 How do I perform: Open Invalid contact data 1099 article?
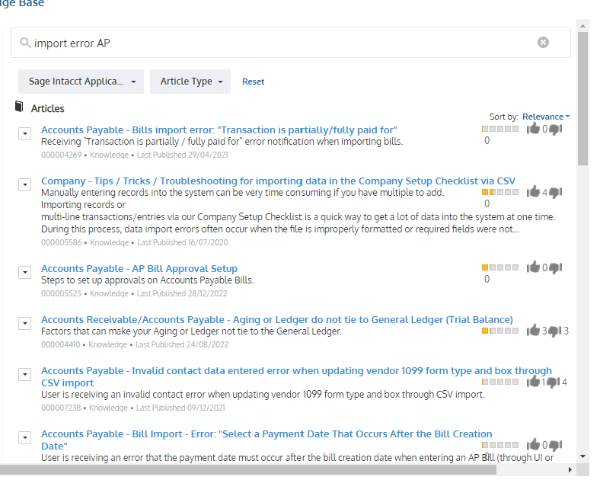tap(296, 376)
